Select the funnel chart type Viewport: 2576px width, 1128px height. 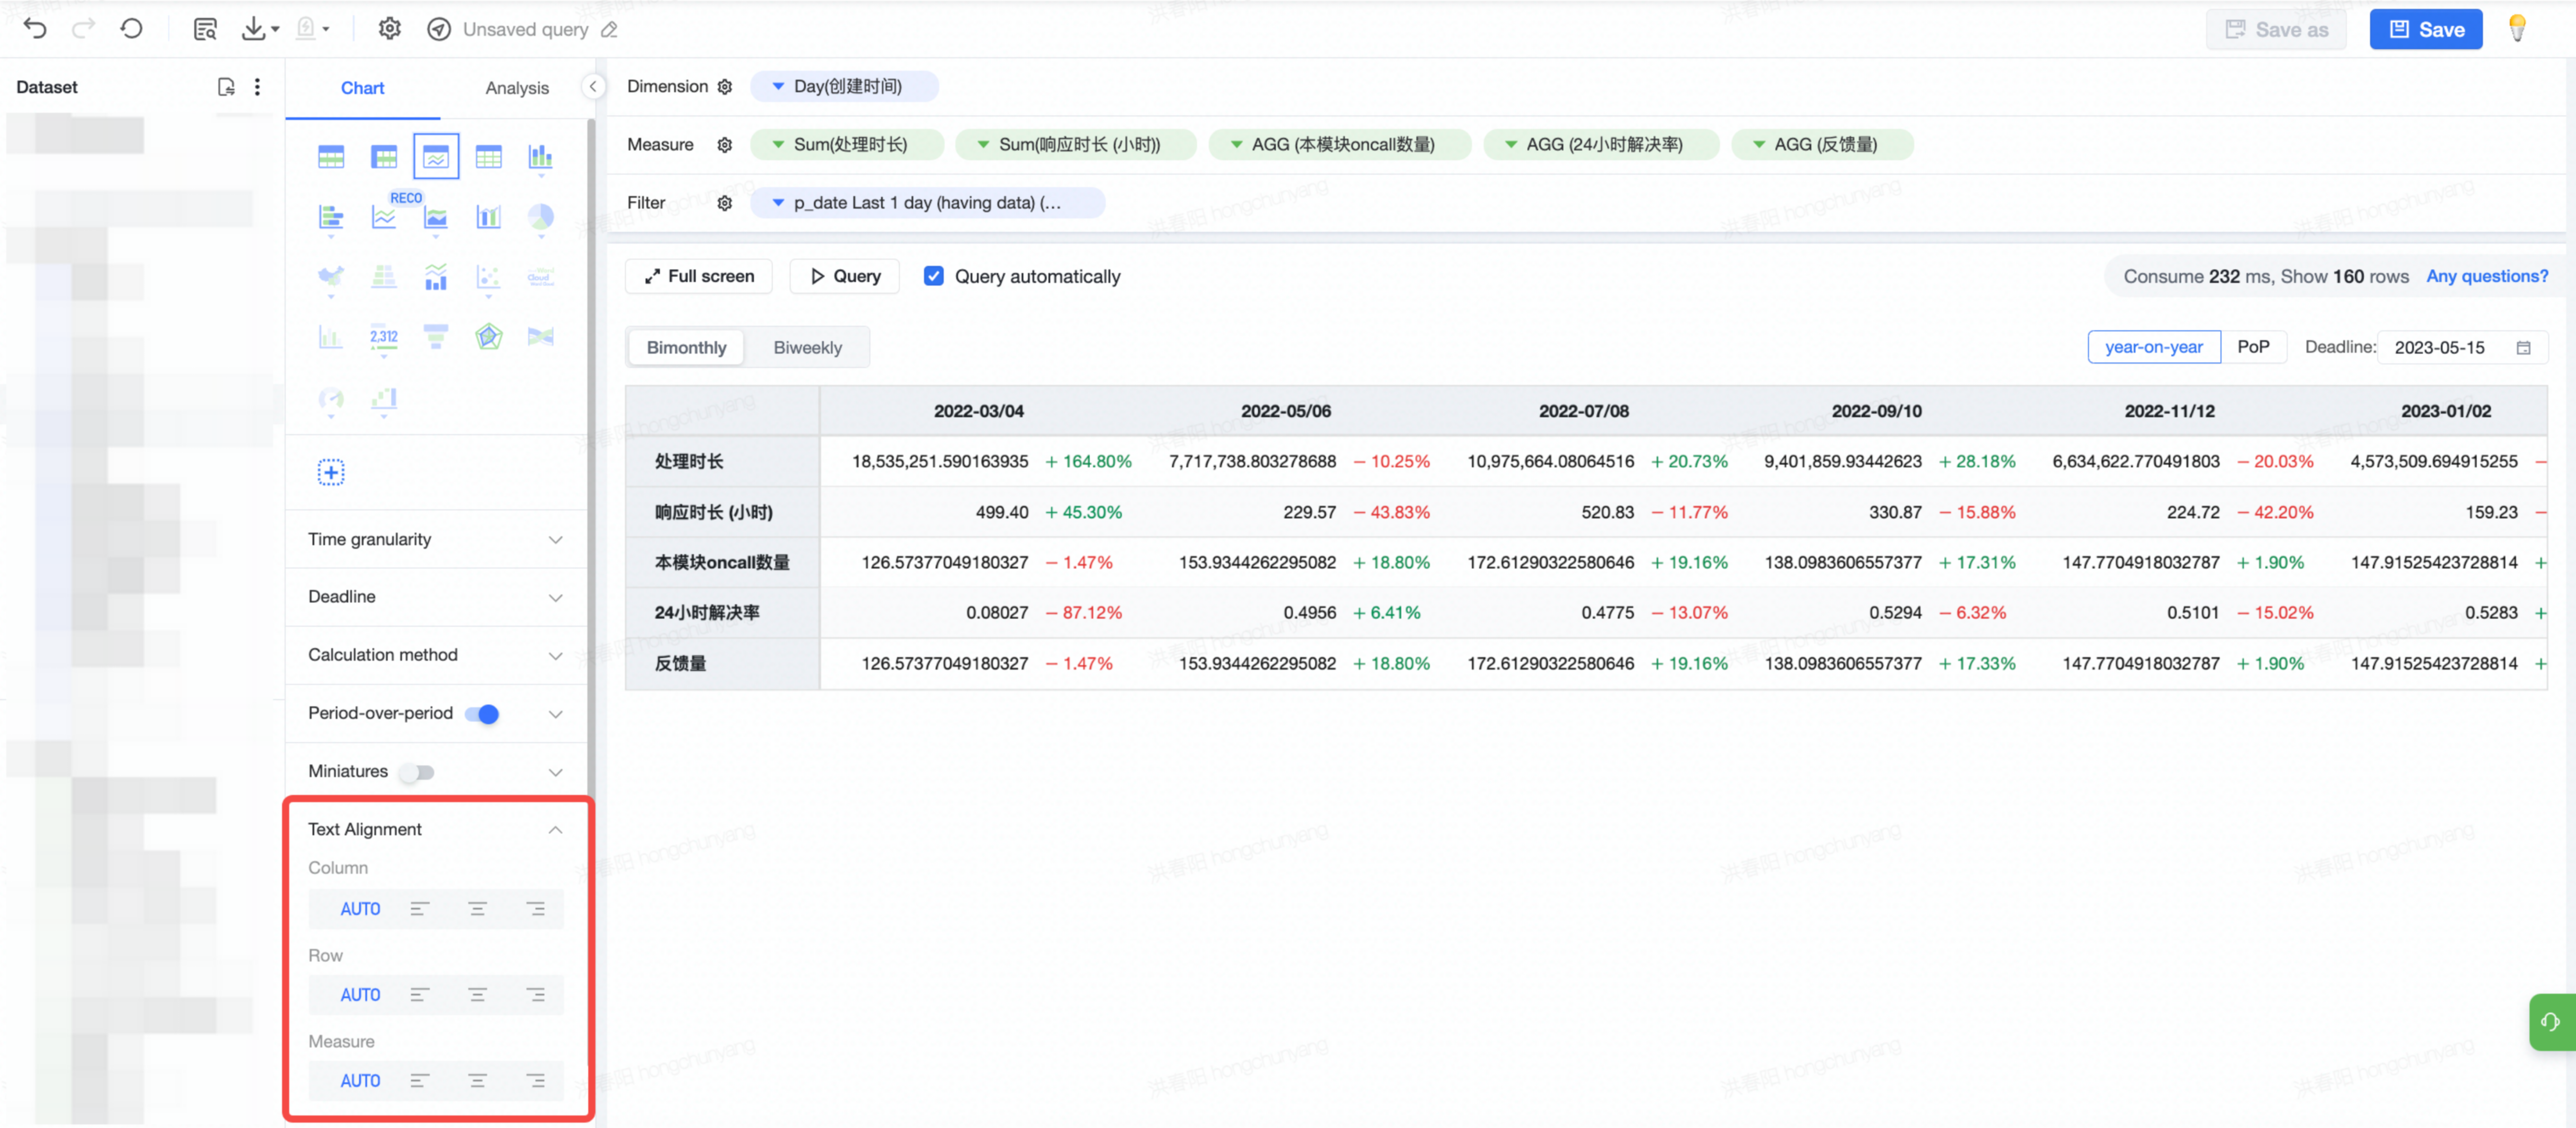click(436, 337)
